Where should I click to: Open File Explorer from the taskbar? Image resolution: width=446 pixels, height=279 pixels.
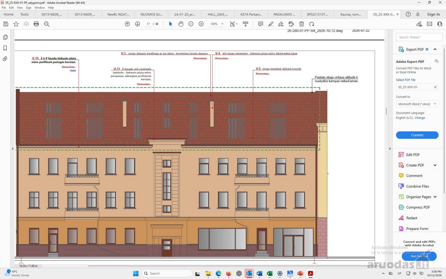pos(208,273)
